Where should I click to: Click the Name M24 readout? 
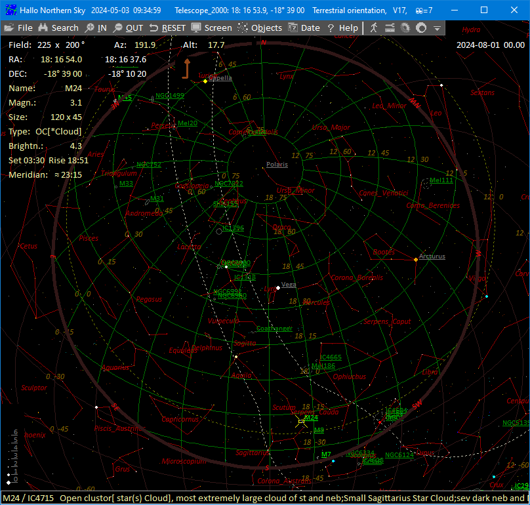tap(45, 89)
